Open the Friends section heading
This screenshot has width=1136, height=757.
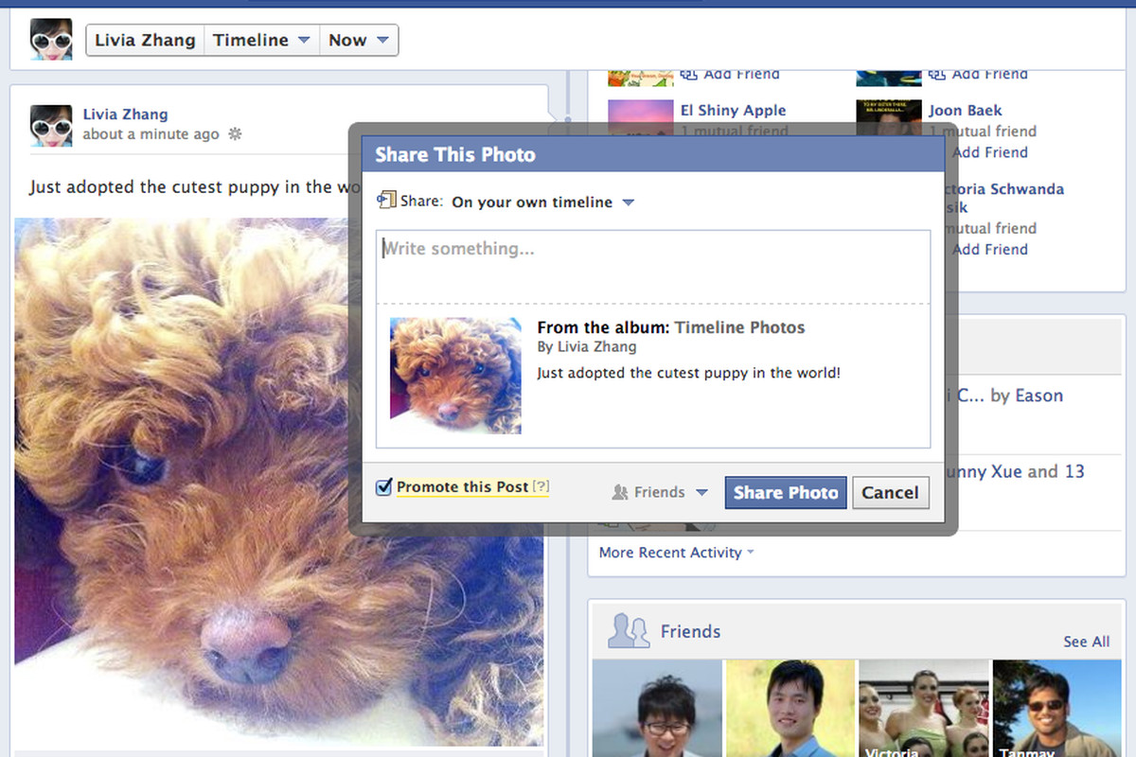(690, 631)
